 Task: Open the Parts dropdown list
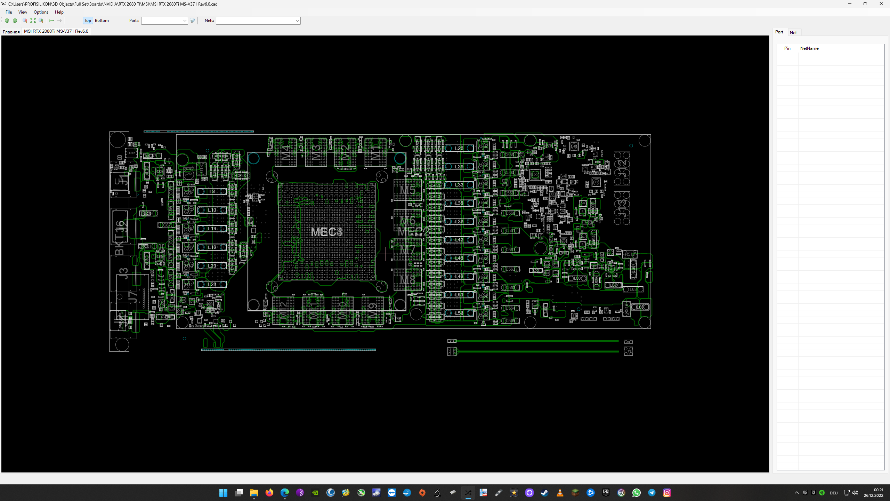pyautogui.click(x=184, y=21)
